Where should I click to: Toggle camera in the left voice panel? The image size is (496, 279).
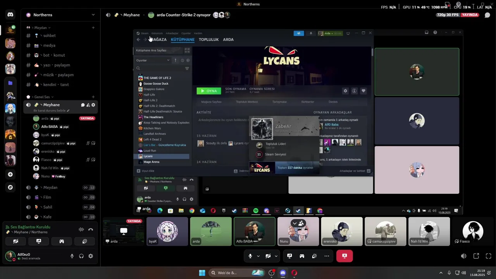tap(16, 241)
